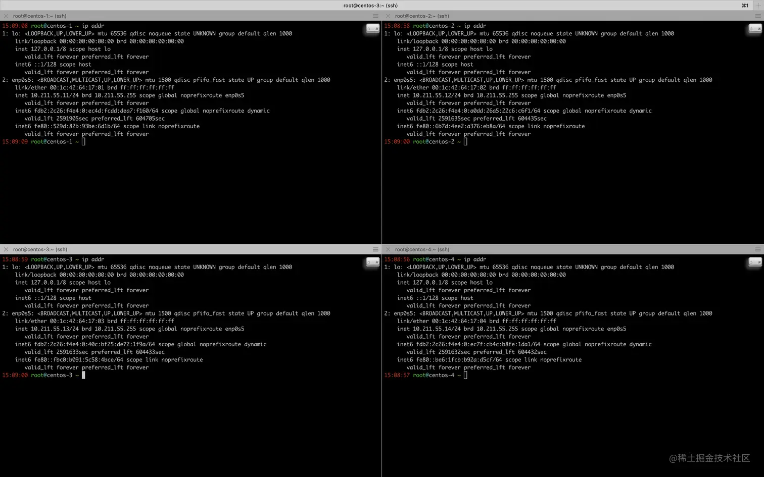Click the 15:08:59 ip addr command line
Screen dimensions: 764x477
[53, 259]
